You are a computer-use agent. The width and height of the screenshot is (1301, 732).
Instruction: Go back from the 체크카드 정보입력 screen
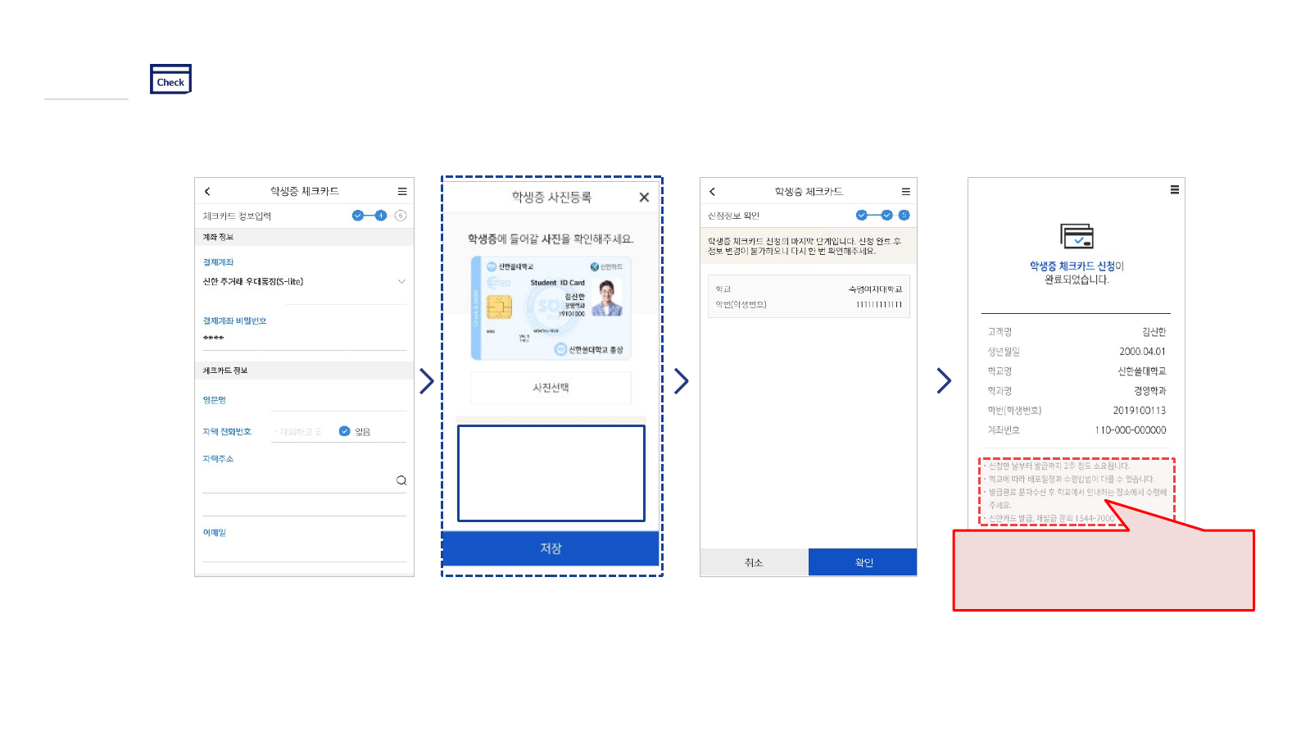coord(207,192)
